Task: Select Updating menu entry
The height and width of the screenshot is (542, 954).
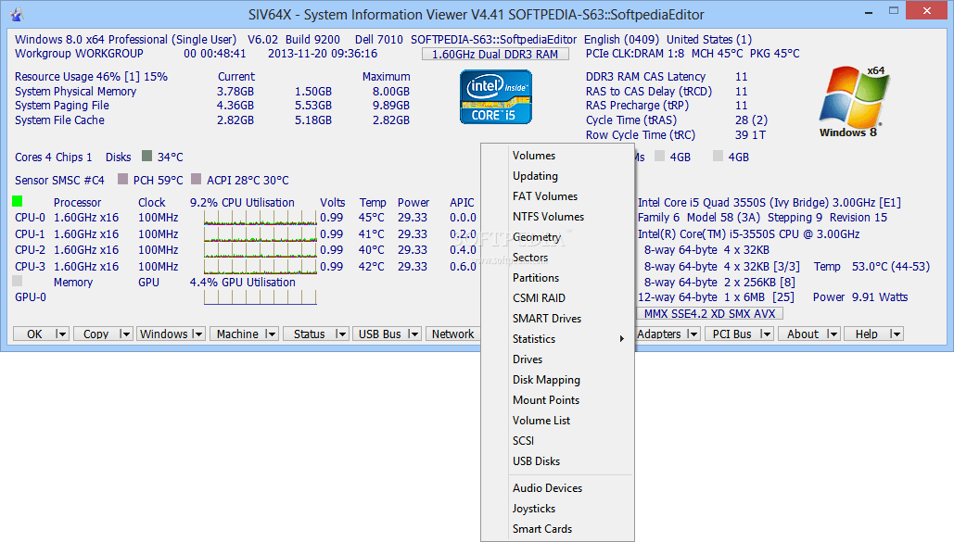Action: tap(557, 176)
